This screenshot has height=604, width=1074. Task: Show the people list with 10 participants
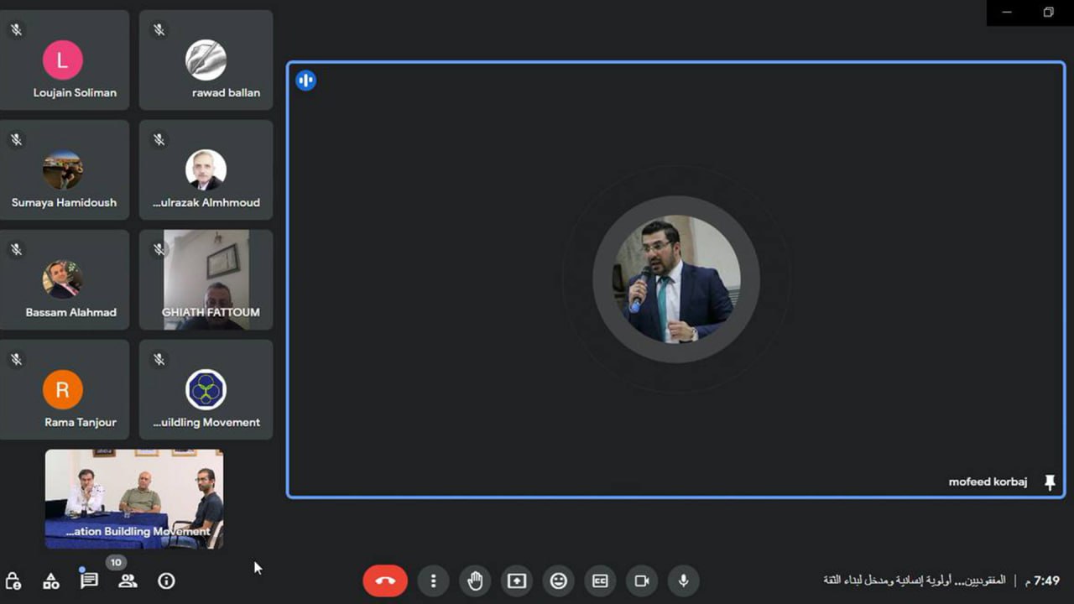128,581
